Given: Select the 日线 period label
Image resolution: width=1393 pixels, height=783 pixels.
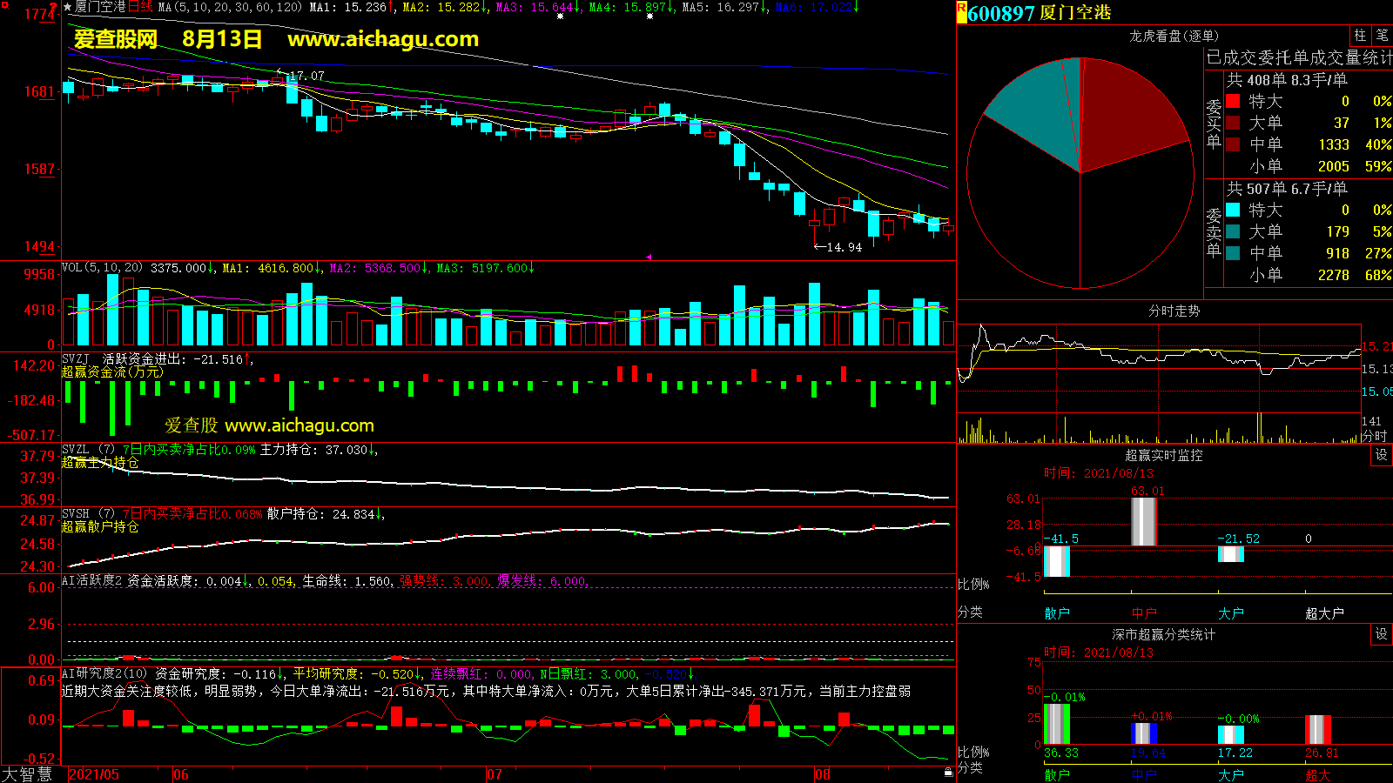Looking at the screenshot, I should 140,7.
